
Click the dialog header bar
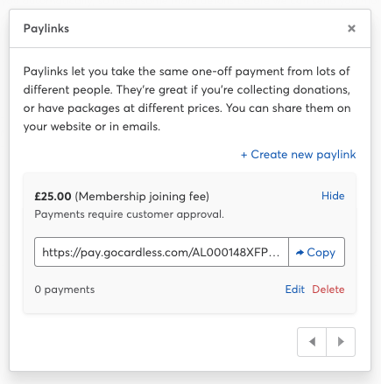click(x=190, y=28)
